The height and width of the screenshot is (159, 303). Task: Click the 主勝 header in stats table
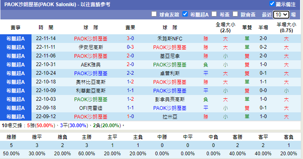tap(87, 137)
